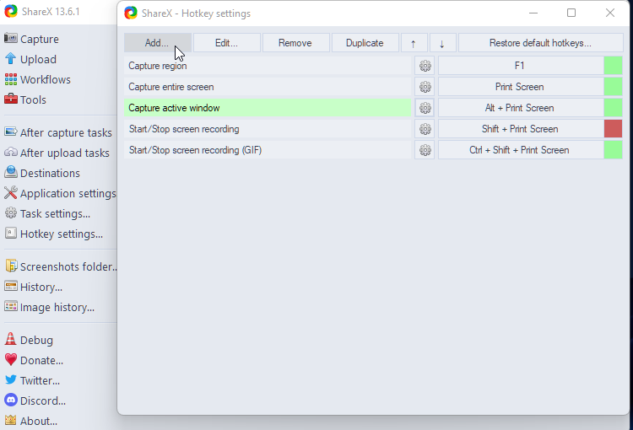Click green status swatch beside F1
The width and height of the screenshot is (633, 430).
point(614,66)
